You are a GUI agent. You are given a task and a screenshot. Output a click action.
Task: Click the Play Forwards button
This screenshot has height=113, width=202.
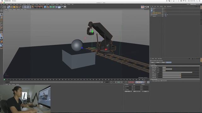[x=119, y=82]
